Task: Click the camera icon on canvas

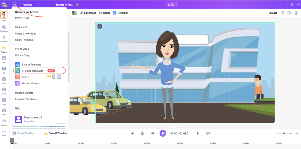Action: [x=99, y=26]
